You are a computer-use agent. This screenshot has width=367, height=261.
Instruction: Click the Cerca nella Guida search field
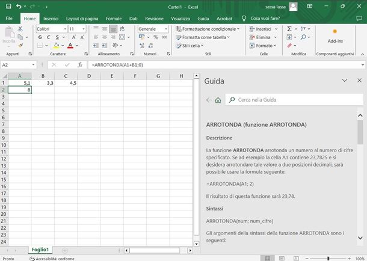tap(294, 100)
